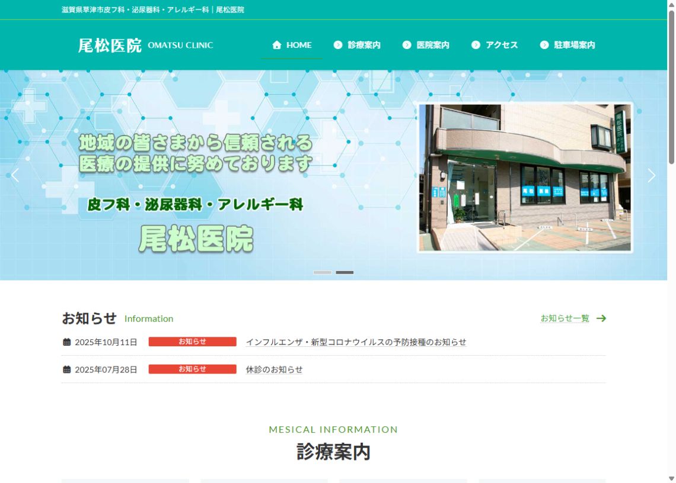Click the slogan 地域の皆さまから信頼される on the banner
The image size is (676, 483).
(196, 143)
